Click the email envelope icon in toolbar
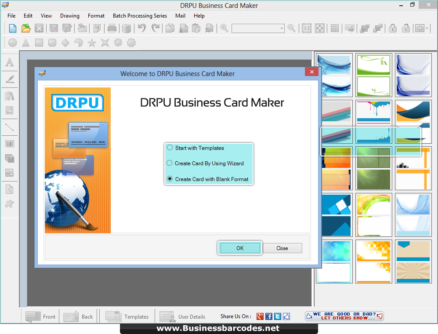438x334 pixels. click(x=349, y=28)
